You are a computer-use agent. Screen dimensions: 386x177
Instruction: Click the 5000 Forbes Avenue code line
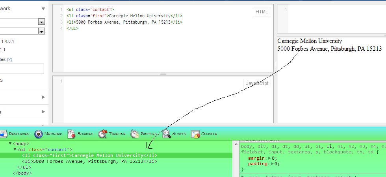tap(124, 22)
